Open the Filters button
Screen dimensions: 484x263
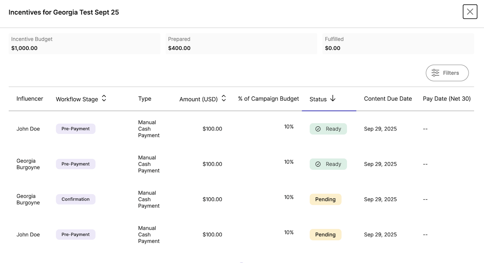(x=447, y=73)
